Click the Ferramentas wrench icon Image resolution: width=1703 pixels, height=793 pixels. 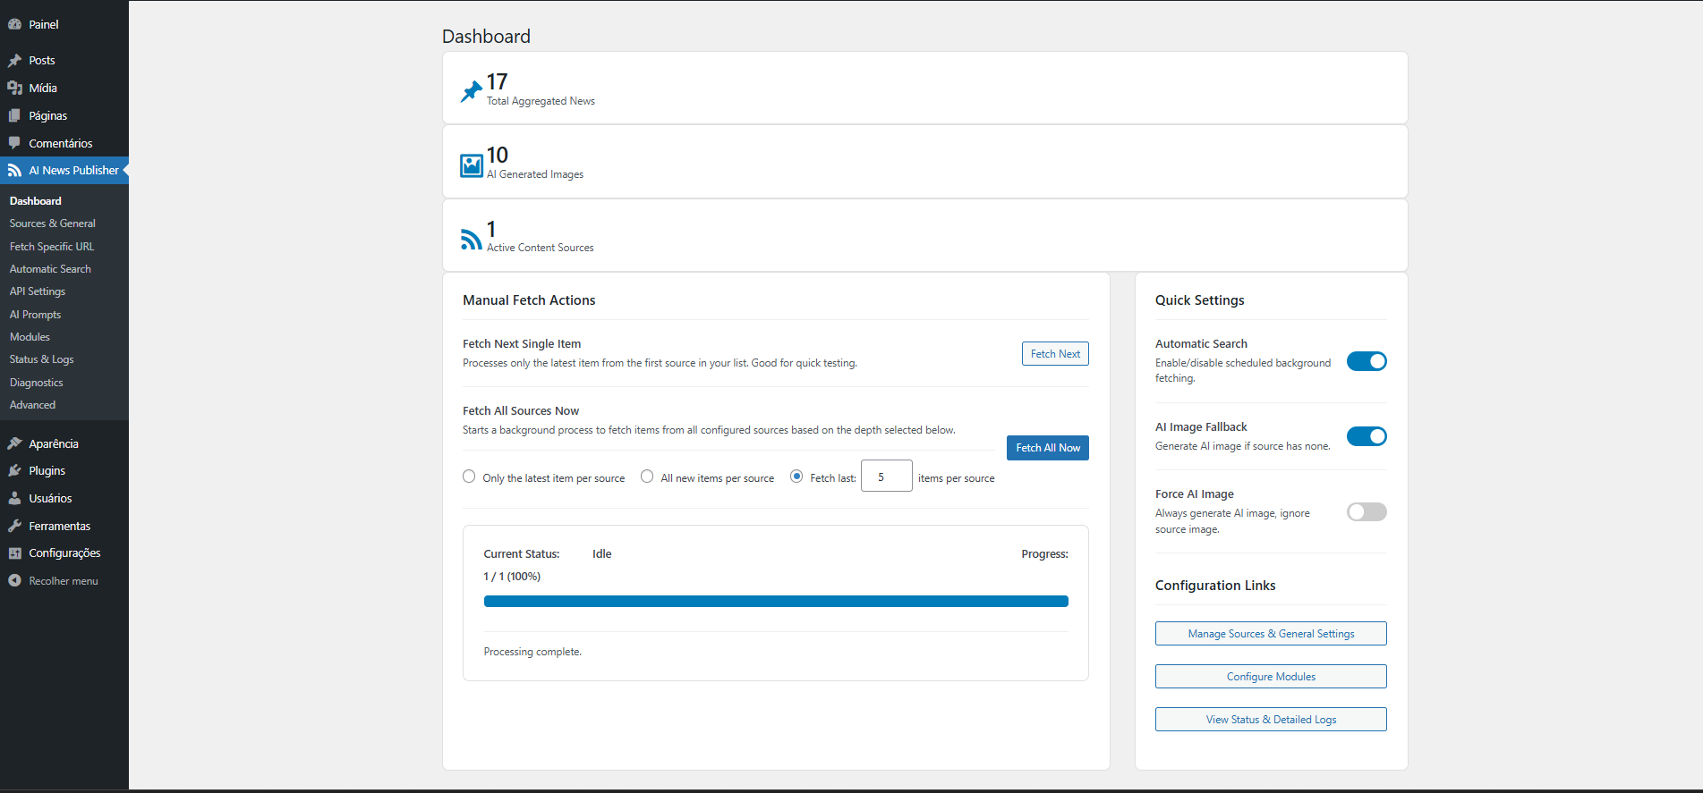[x=14, y=527]
